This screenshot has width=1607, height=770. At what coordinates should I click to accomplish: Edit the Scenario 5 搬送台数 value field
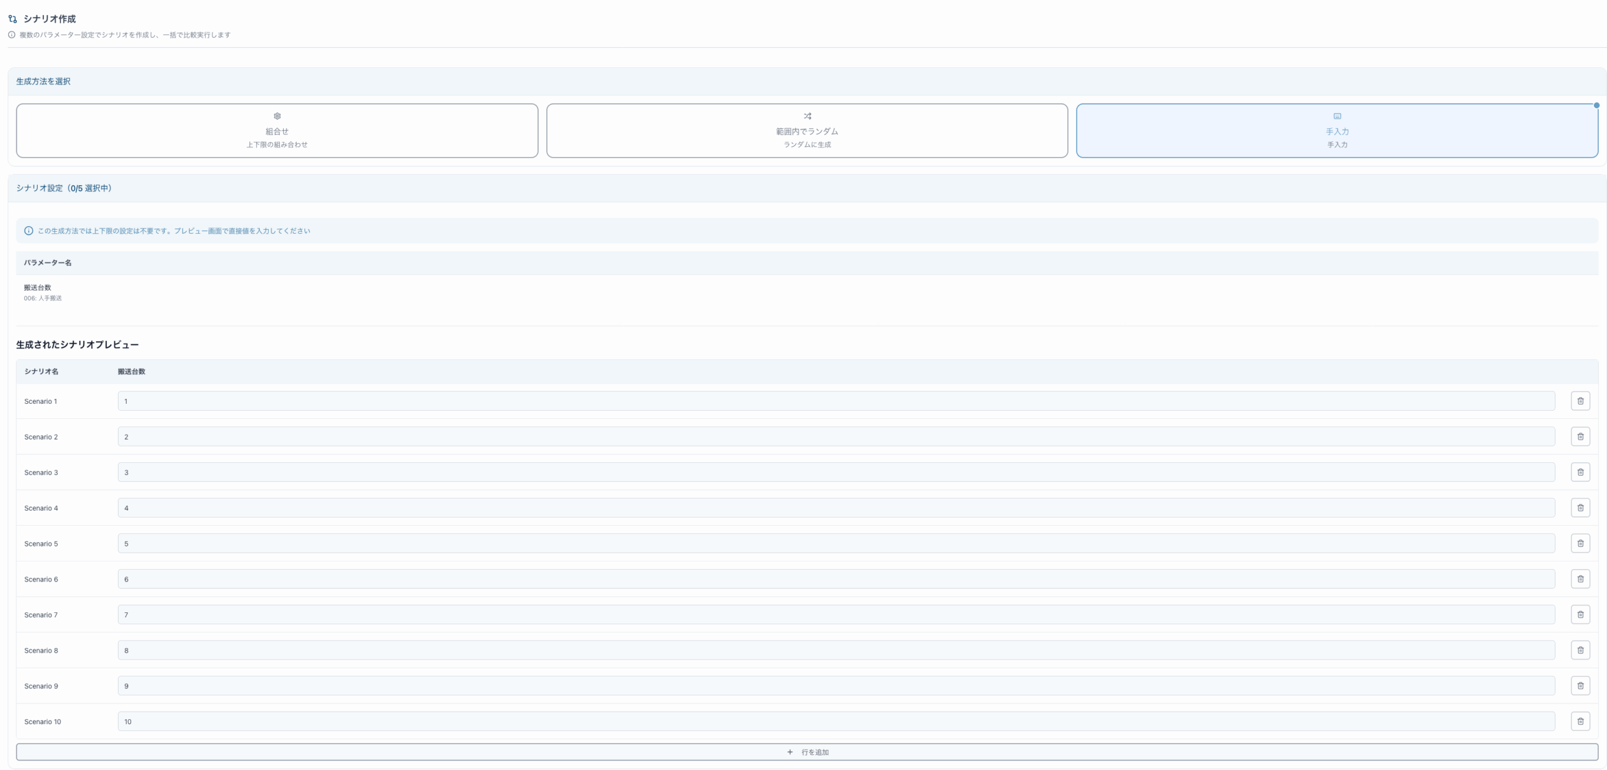pyautogui.click(x=836, y=543)
